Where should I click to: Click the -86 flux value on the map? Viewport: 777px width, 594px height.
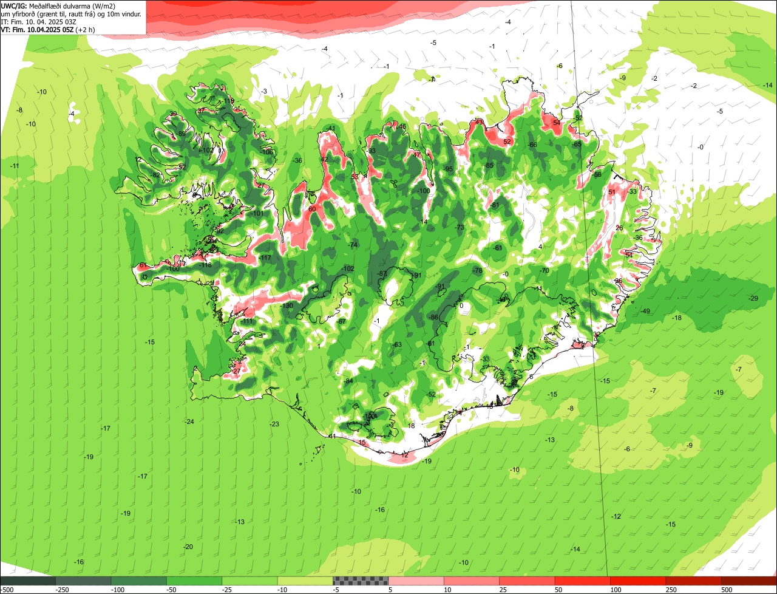click(x=433, y=317)
